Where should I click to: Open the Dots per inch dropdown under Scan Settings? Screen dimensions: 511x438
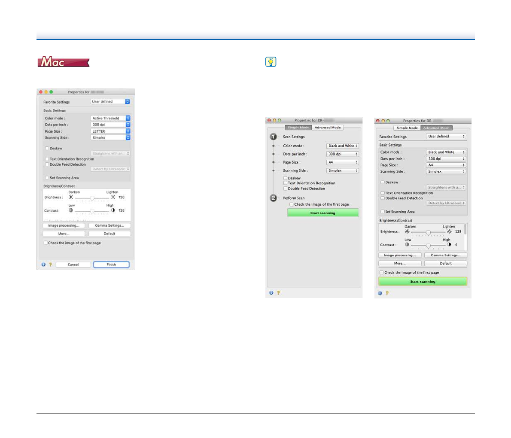pos(342,154)
